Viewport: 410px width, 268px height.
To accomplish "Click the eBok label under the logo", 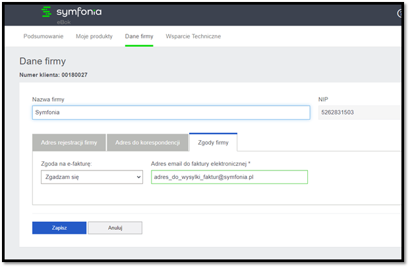I will pos(64,22).
